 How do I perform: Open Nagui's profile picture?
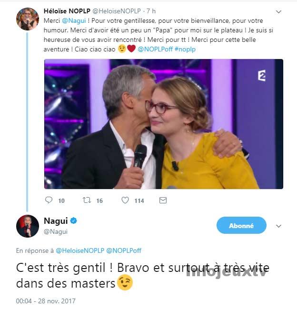coord(28,226)
